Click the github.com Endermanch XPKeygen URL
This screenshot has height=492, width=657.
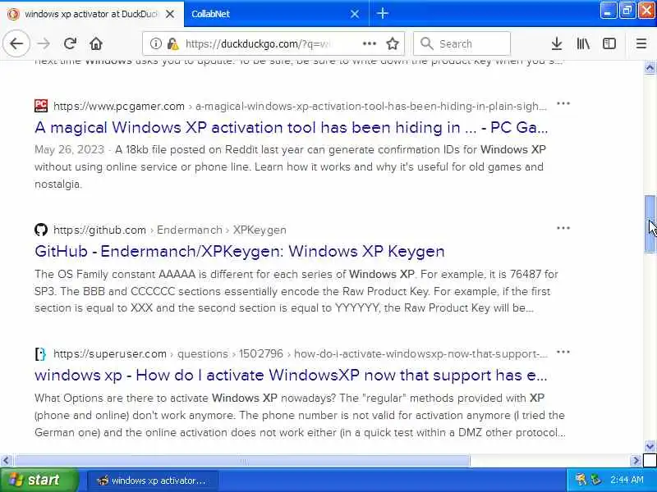click(x=170, y=230)
